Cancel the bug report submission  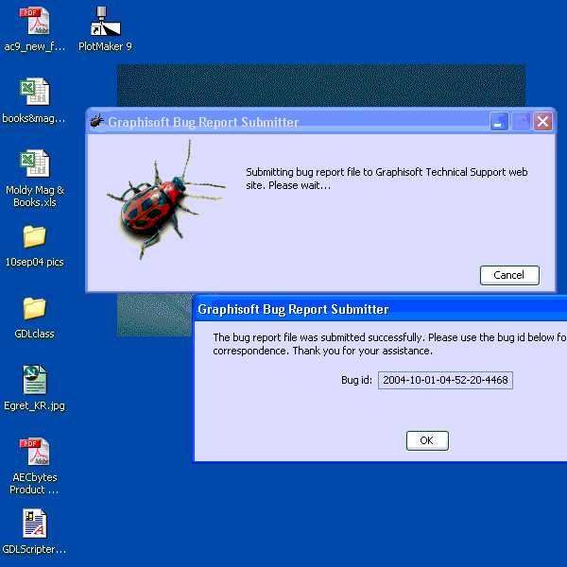[509, 275]
